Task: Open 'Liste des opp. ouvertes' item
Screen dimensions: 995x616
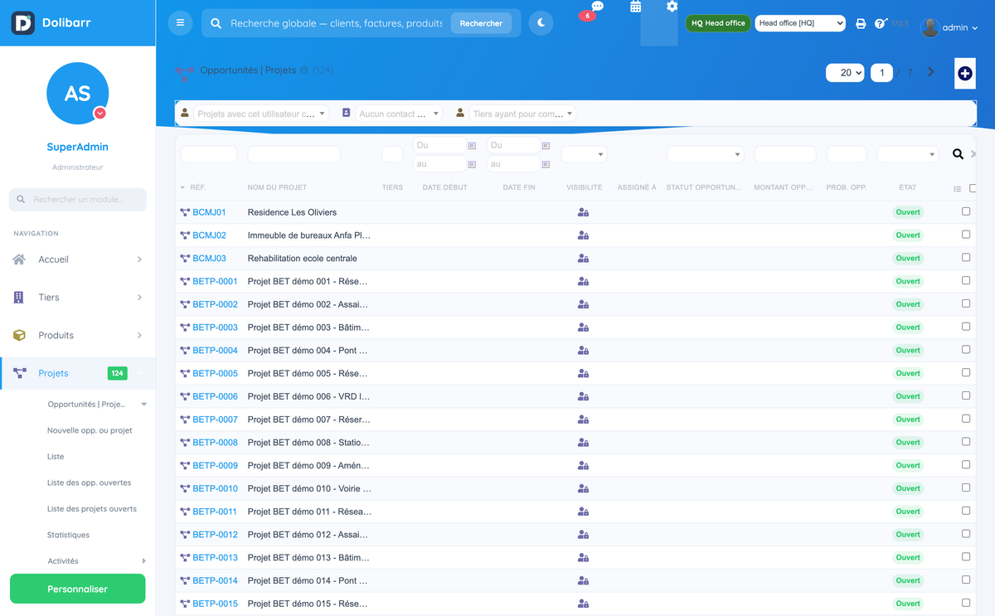Action: pos(89,483)
